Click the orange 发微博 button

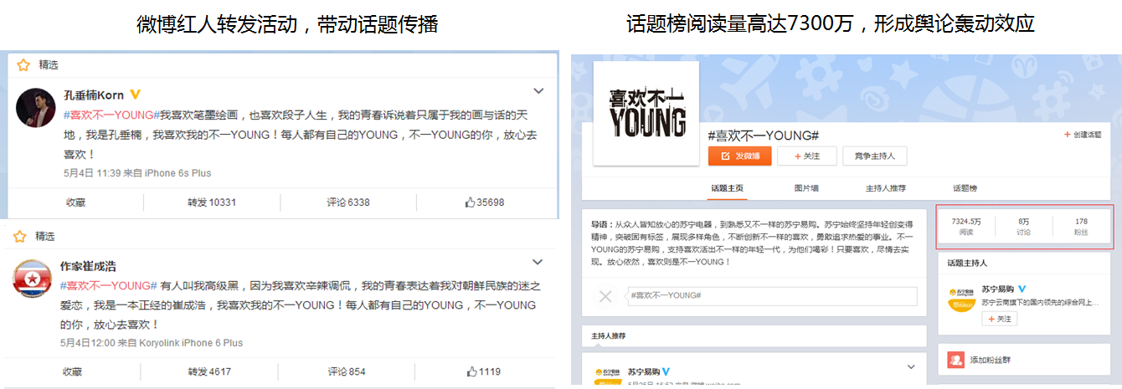click(x=739, y=156)
